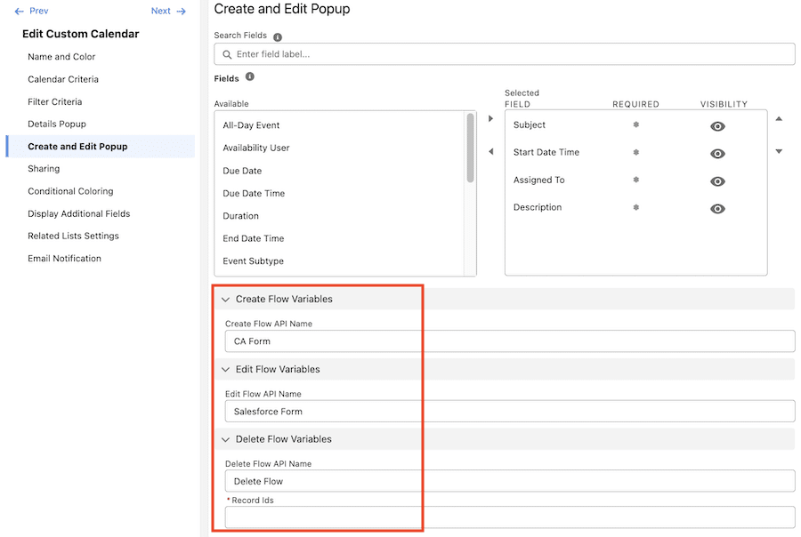Open the Filter Criteria step
This screenshot has width=801, height=537.
tap(54, 101)
